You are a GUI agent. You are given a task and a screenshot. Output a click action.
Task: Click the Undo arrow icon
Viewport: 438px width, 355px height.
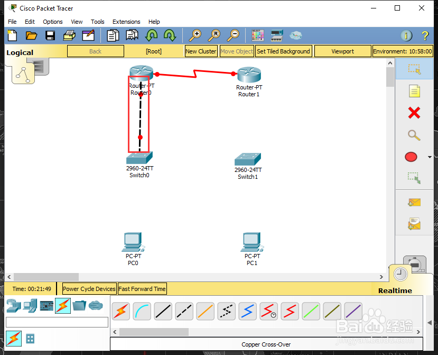pyautogui.click(x=151, y=35)
